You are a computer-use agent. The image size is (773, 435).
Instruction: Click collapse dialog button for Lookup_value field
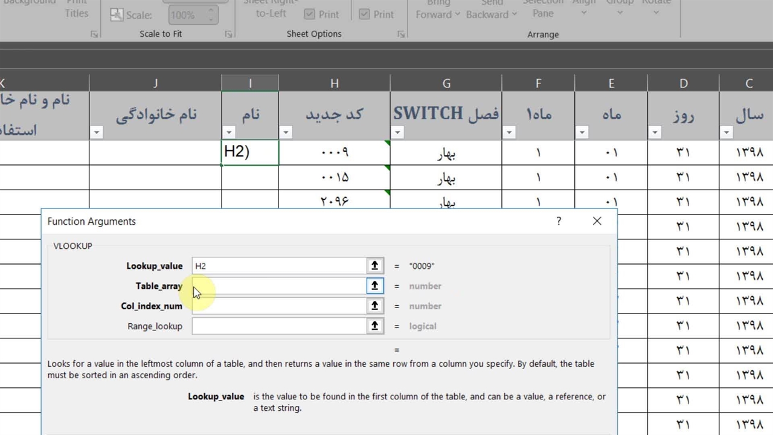point(374,266)
